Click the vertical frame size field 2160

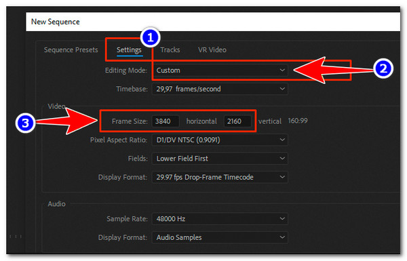(x=237, y=121)
